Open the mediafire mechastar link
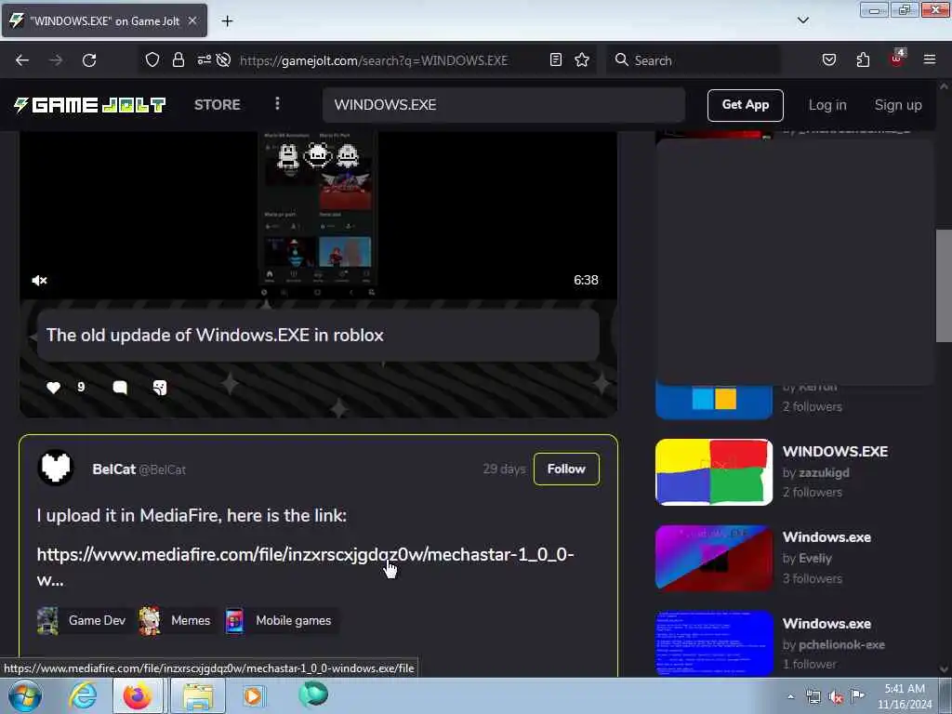Screen dimensions: 952x714 point(305,566)
